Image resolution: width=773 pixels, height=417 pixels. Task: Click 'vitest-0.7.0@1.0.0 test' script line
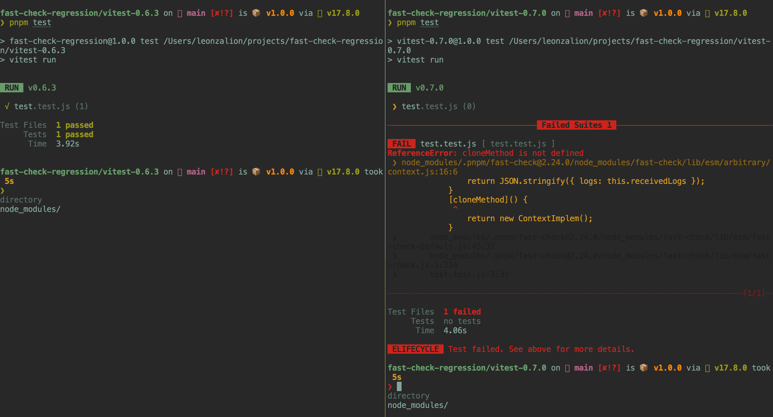tap(579, 46)
